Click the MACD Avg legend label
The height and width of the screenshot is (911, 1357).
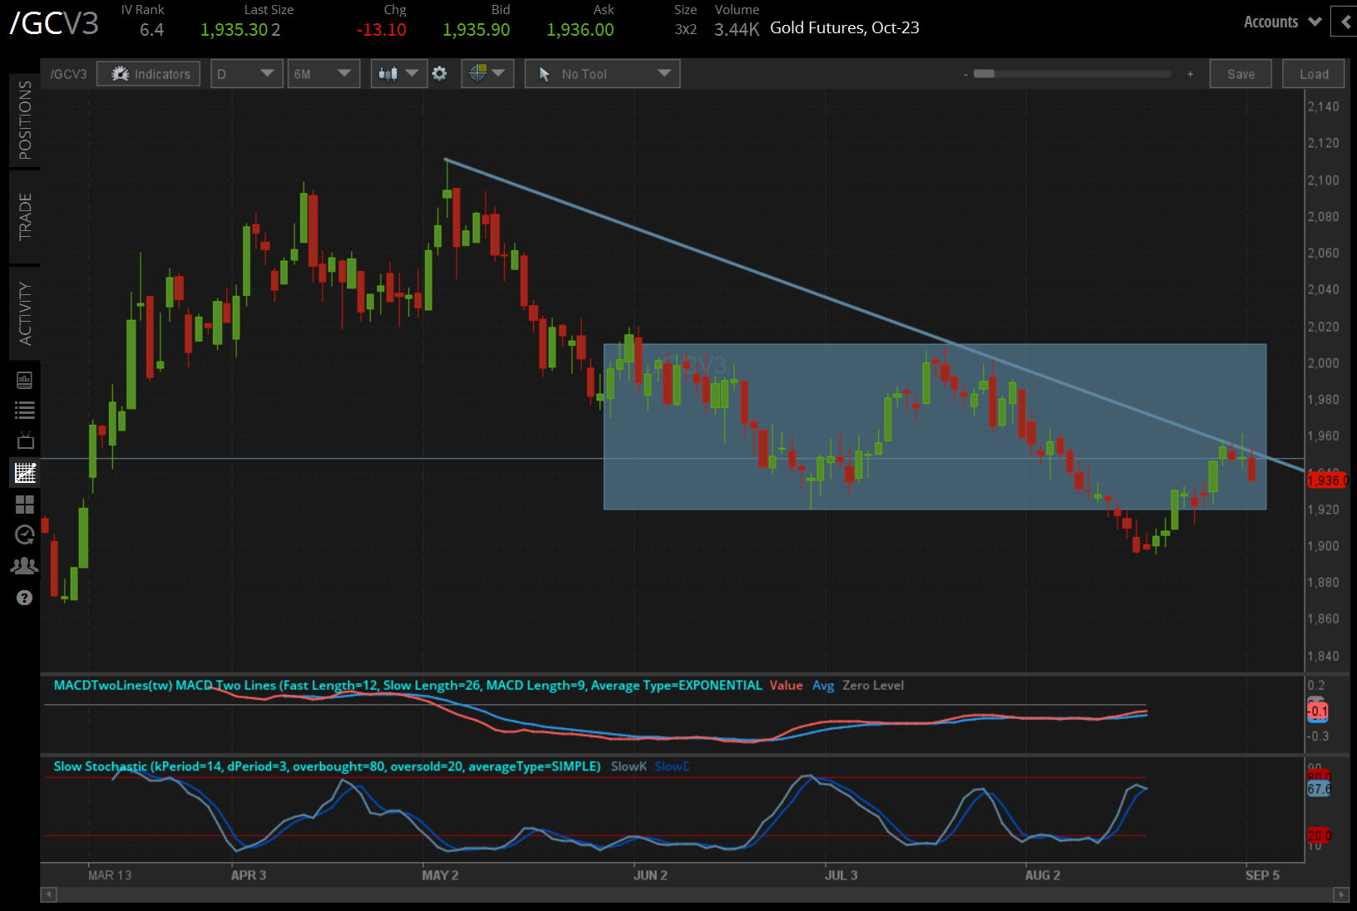[823, 685]
